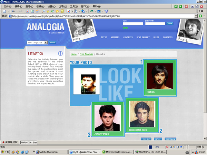Screen dimensions: 207x155
Task: Switch to the Chinese-titled first browser tab
Action: [x=10, y=142]
